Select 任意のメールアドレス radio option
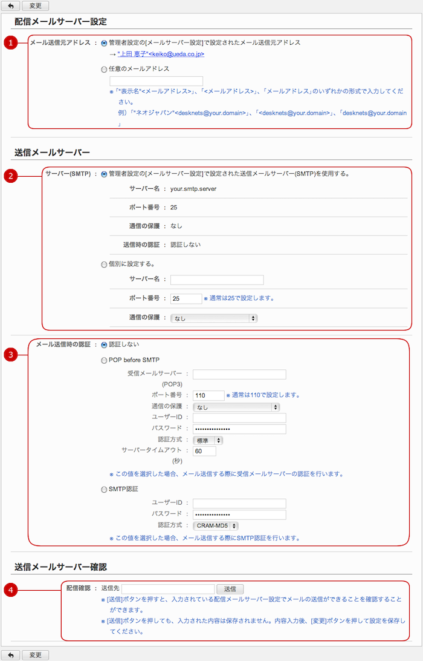Screen dimensions: 423x661 pos(104,70)
